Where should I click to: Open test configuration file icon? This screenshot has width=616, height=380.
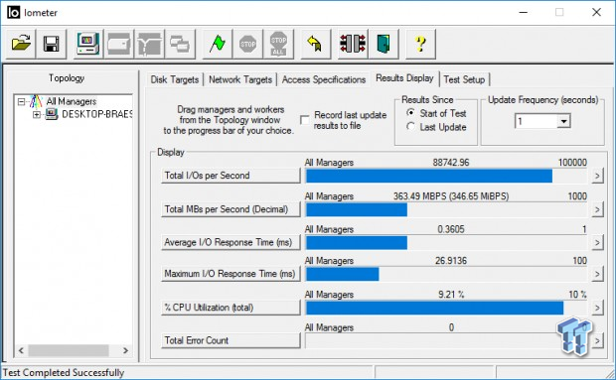[x=21, y=44]
